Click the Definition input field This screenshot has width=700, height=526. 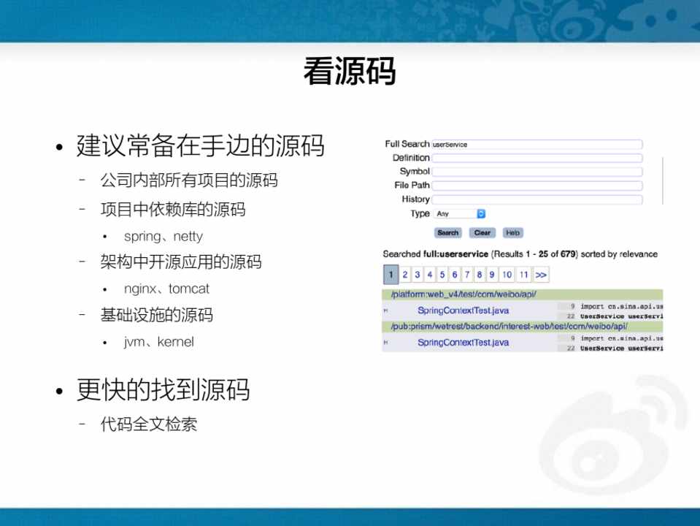pos(536,158)
